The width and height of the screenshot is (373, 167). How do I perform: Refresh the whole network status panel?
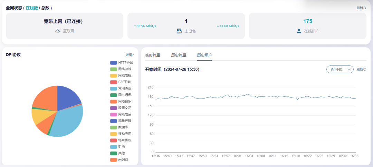tap(361, 8)
